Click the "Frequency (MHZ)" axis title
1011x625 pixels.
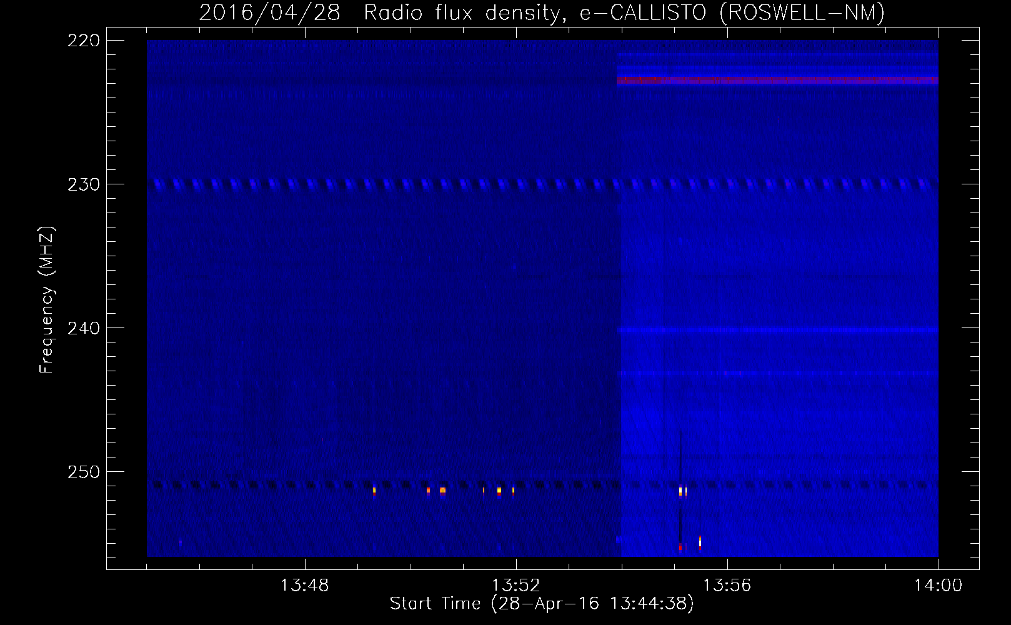pyautogui.click(x=47, y=300)
